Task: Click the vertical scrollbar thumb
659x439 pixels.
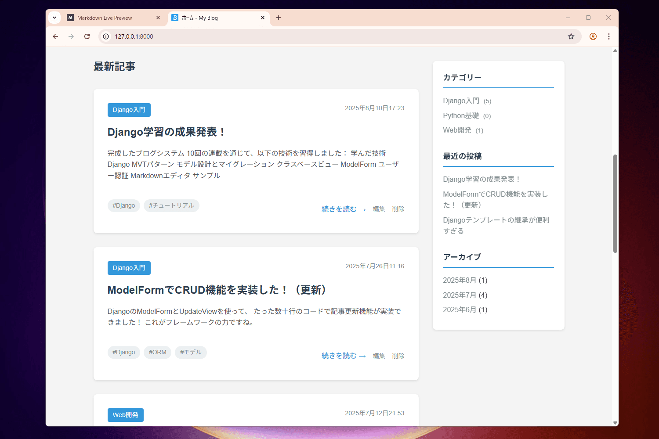Action: [x=615, y=204]
